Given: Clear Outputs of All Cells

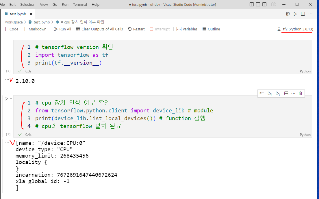Looking at the screenshot, I should 99,29.
